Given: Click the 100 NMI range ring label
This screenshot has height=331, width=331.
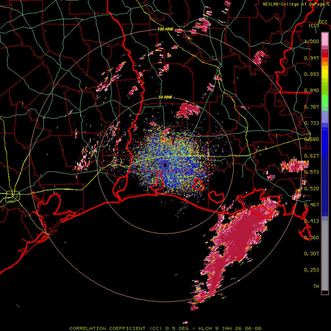Looking at the screenshot, I should coord(165,29).
